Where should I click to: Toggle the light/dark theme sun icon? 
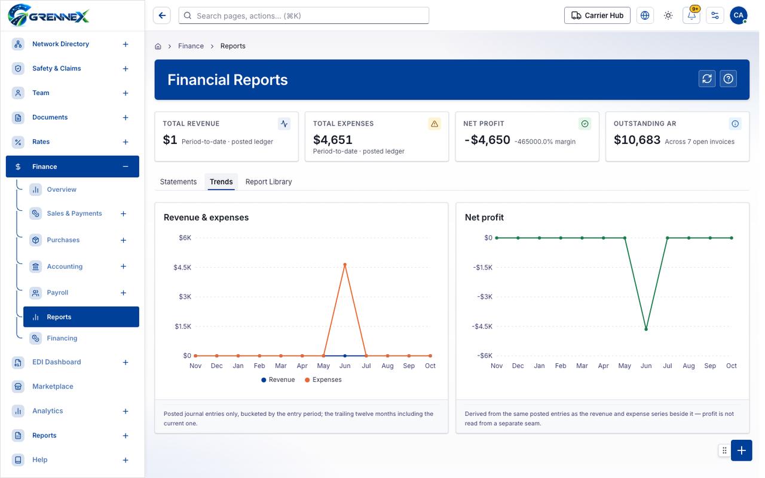(668, 16)
